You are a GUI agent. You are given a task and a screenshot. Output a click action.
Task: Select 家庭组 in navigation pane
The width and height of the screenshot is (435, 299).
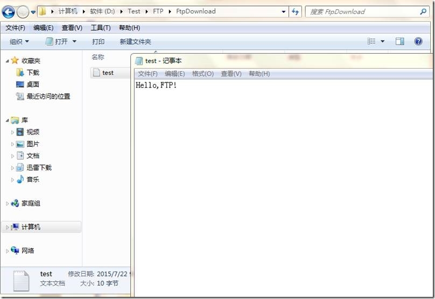coord(31,203)
